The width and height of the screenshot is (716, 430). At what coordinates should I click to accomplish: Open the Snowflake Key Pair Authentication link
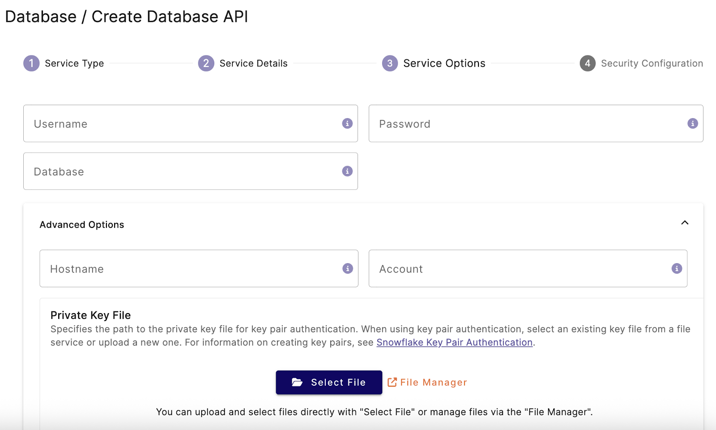[454, 342]
